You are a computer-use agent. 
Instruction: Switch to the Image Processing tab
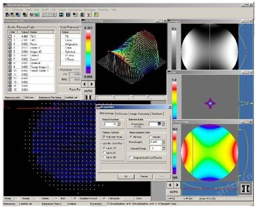pos(140,114)
